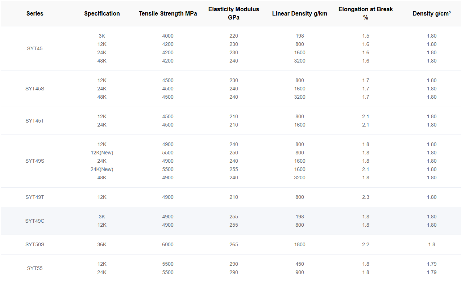Select the Density g/cm³ column header
461x282 pixels.
click(431, 13)
